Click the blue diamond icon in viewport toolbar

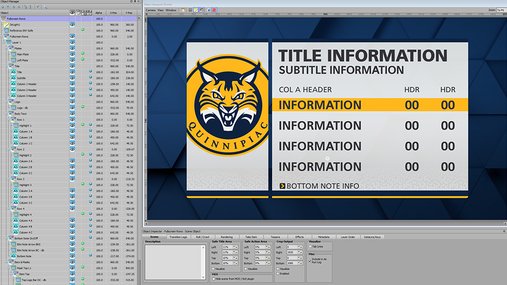(209, 10)
